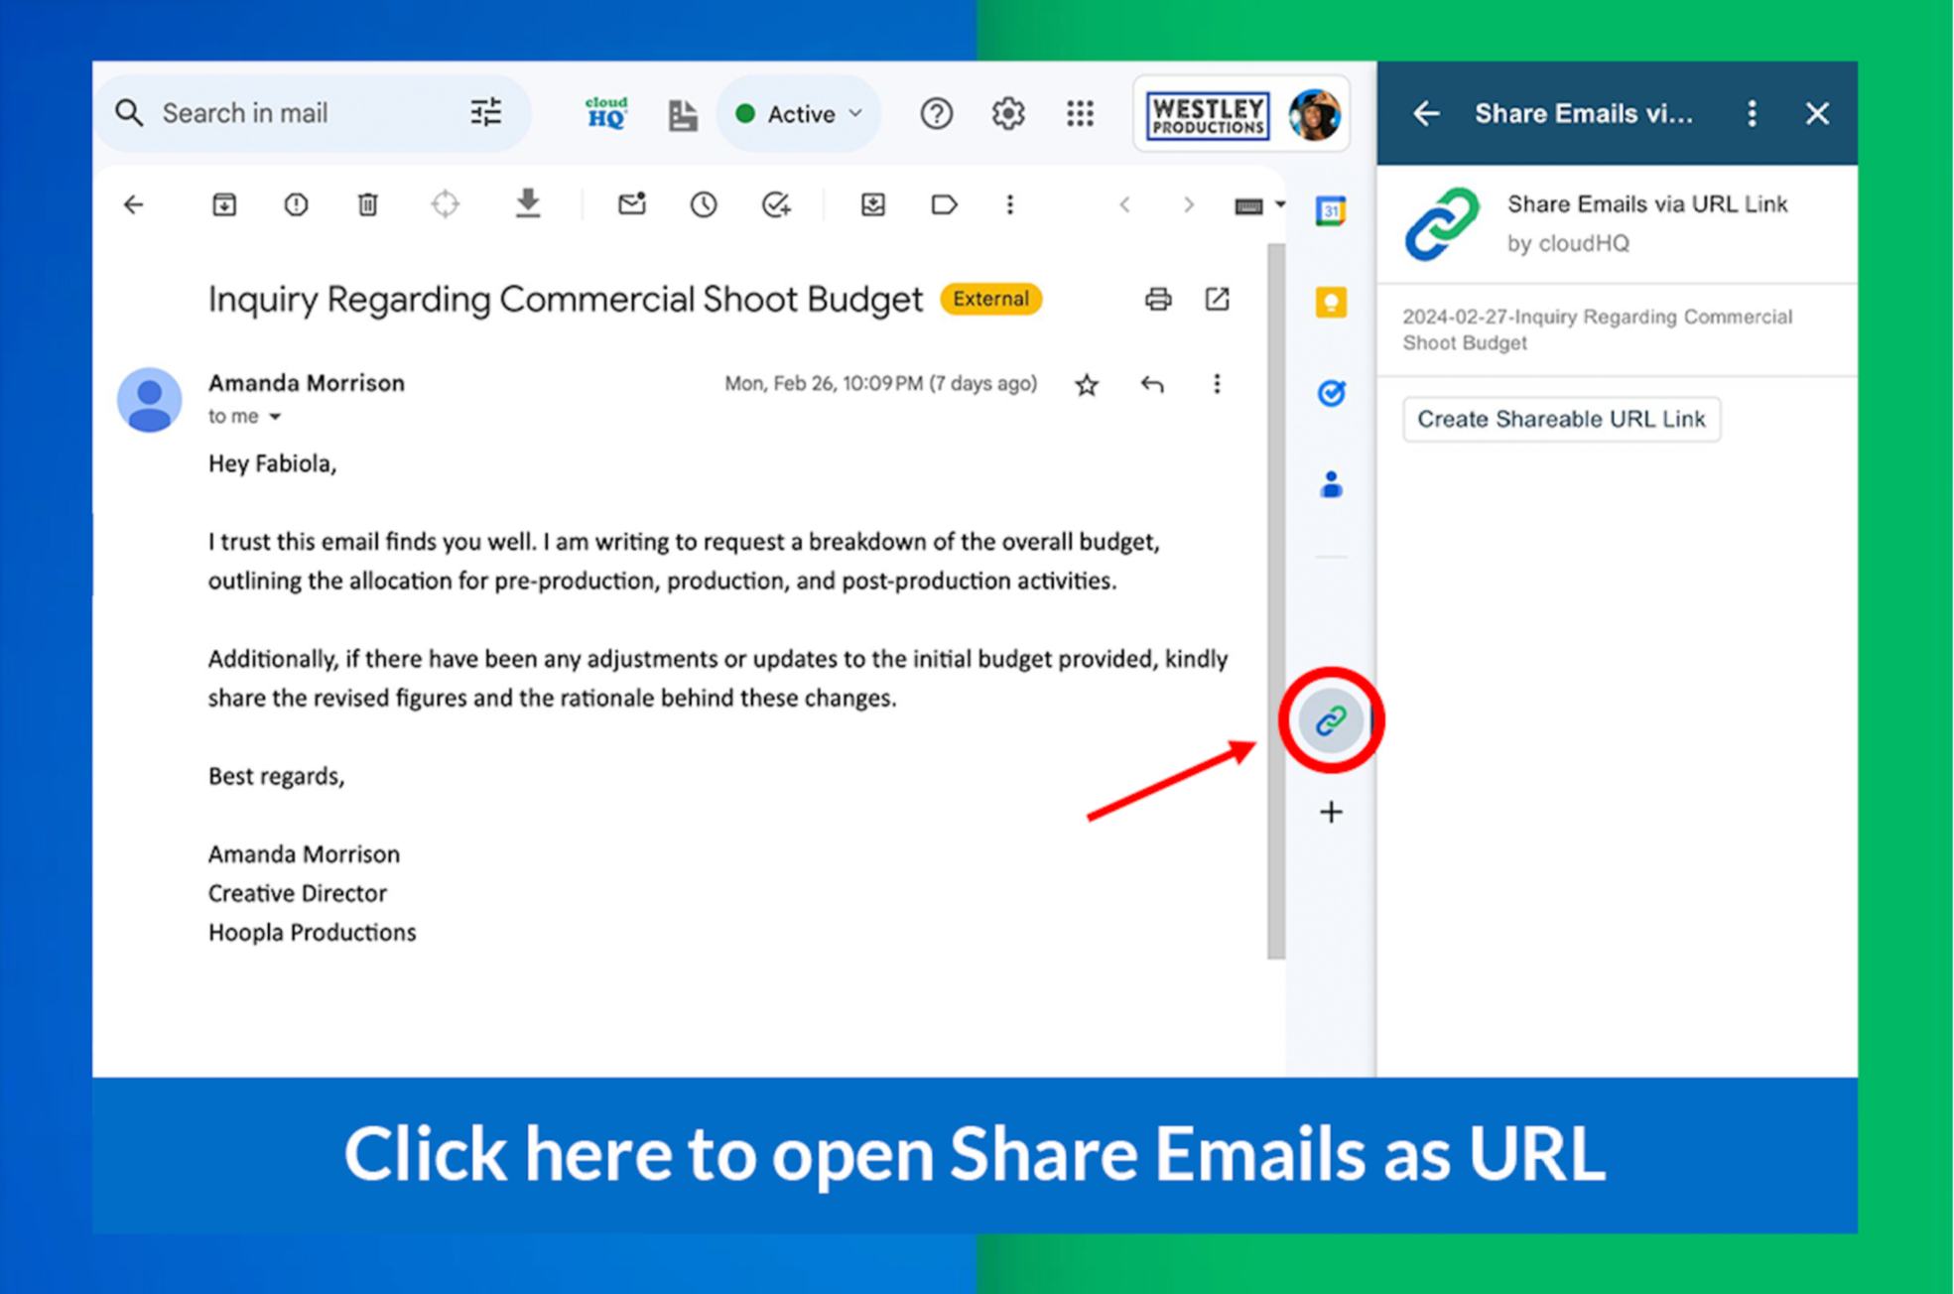The height and width of the screenshot is (1294, 1954).
Task: Download the email with download icon
Action: click(528, 203)
